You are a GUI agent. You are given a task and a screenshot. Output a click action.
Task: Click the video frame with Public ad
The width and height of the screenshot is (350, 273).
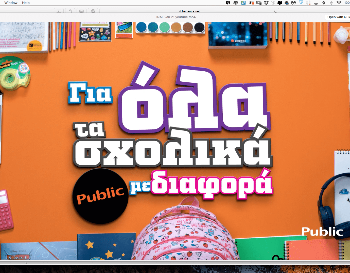point(175,141)
